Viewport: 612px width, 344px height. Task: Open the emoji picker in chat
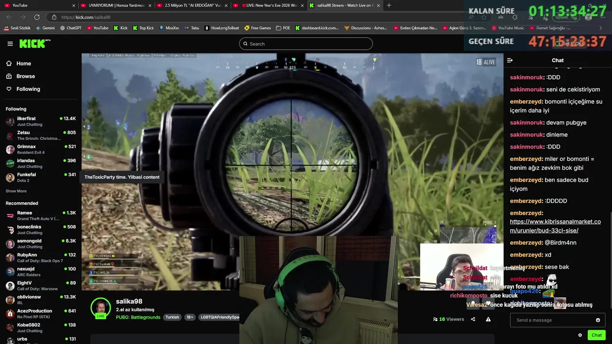tap(598, 320)
